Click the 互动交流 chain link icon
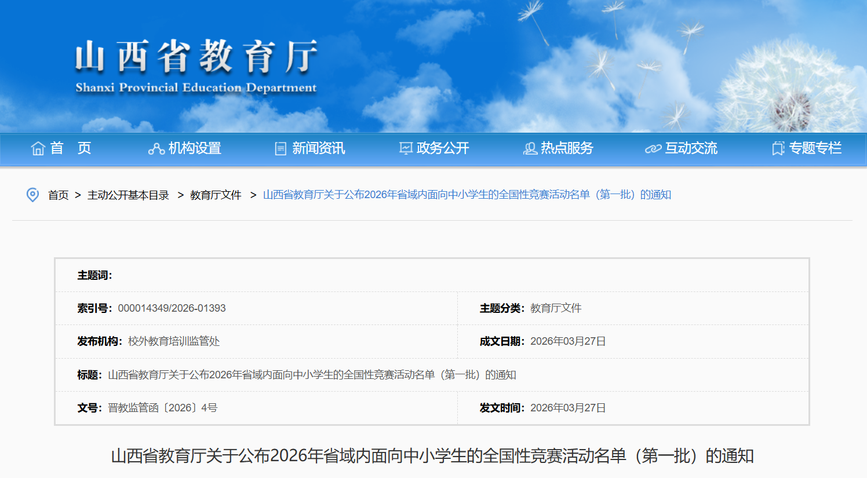This screenshot has width=867, height=478. point(653,149)
